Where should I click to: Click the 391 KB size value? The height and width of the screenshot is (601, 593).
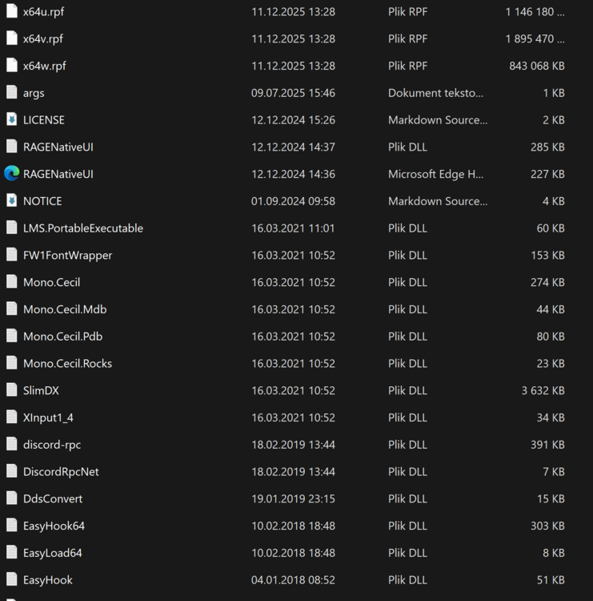click(x=548, y=445)
